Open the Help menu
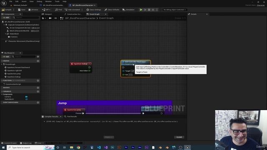The image size is (267, 150). pyautogui.click(x=64, y=1)
